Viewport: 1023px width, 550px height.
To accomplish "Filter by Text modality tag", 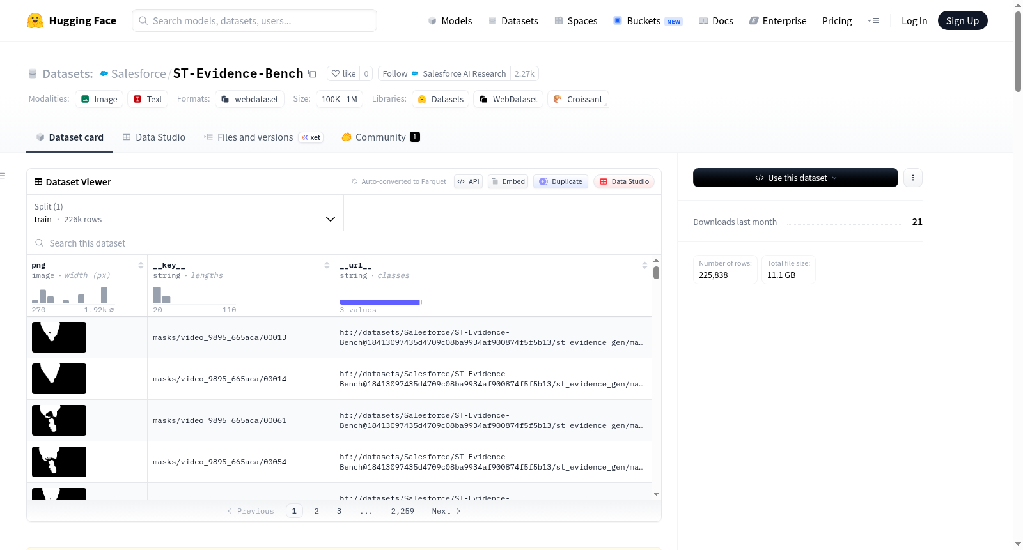I will click(x=148, y=99).
